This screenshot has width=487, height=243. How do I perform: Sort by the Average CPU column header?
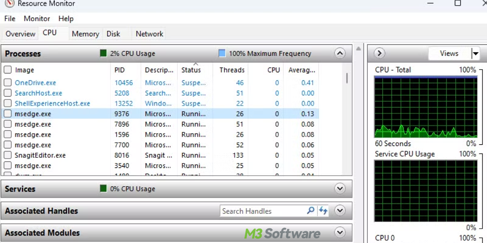302,70
